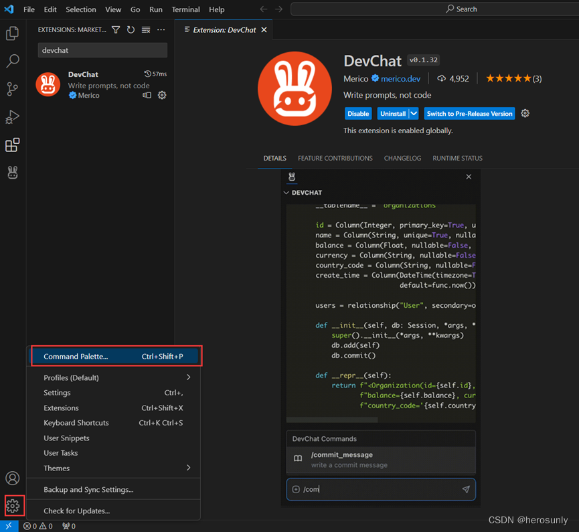Open Run and Debug view
The width and height of the screenshot is (579, 532).
click(13, 117)
